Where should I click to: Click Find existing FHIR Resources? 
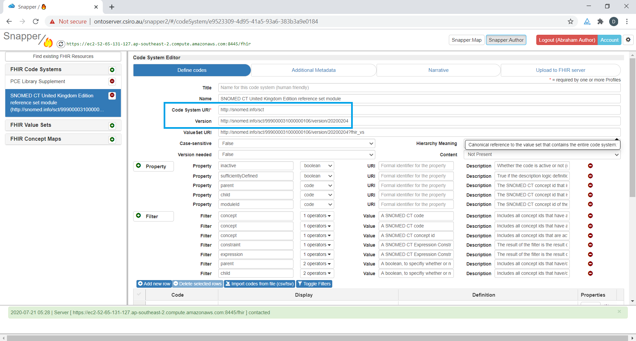pos(63,56)
